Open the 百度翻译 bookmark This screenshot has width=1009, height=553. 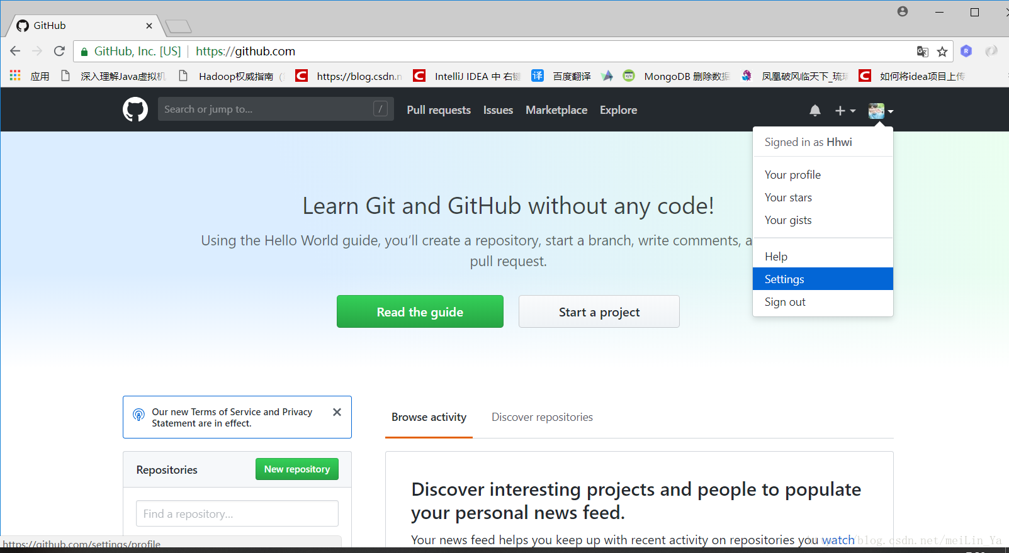(x=561, y=76)
